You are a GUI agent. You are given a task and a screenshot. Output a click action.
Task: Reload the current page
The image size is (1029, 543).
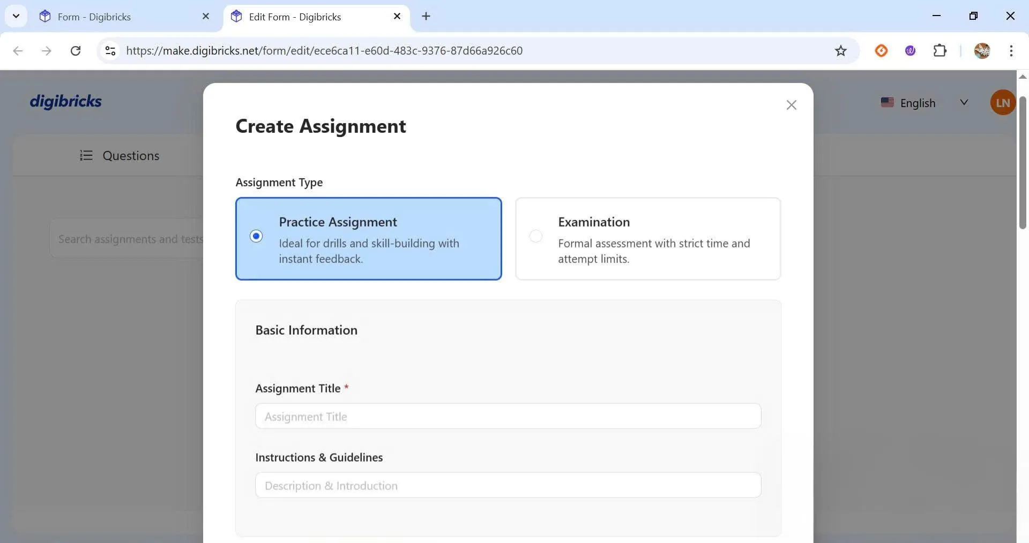(x=76, y=51)
